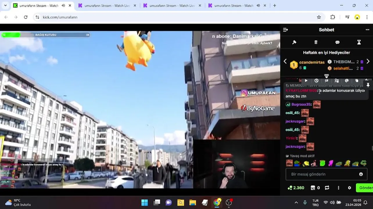373x209 pixels.
Task: View site information icon in address bar
Action: (x=37, y=17)
